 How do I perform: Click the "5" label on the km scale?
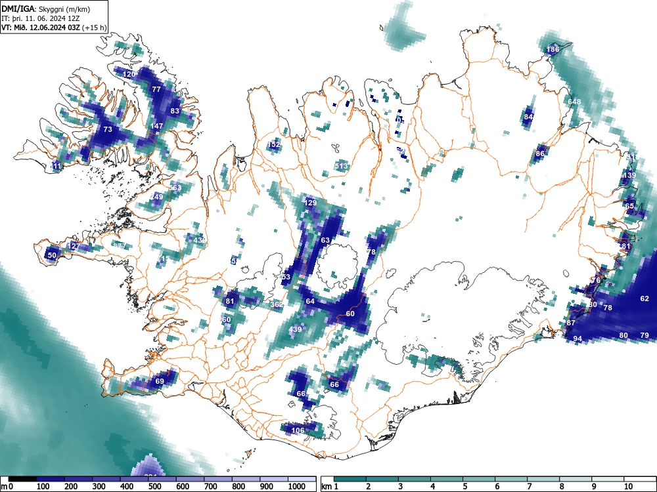coord(464,487)
